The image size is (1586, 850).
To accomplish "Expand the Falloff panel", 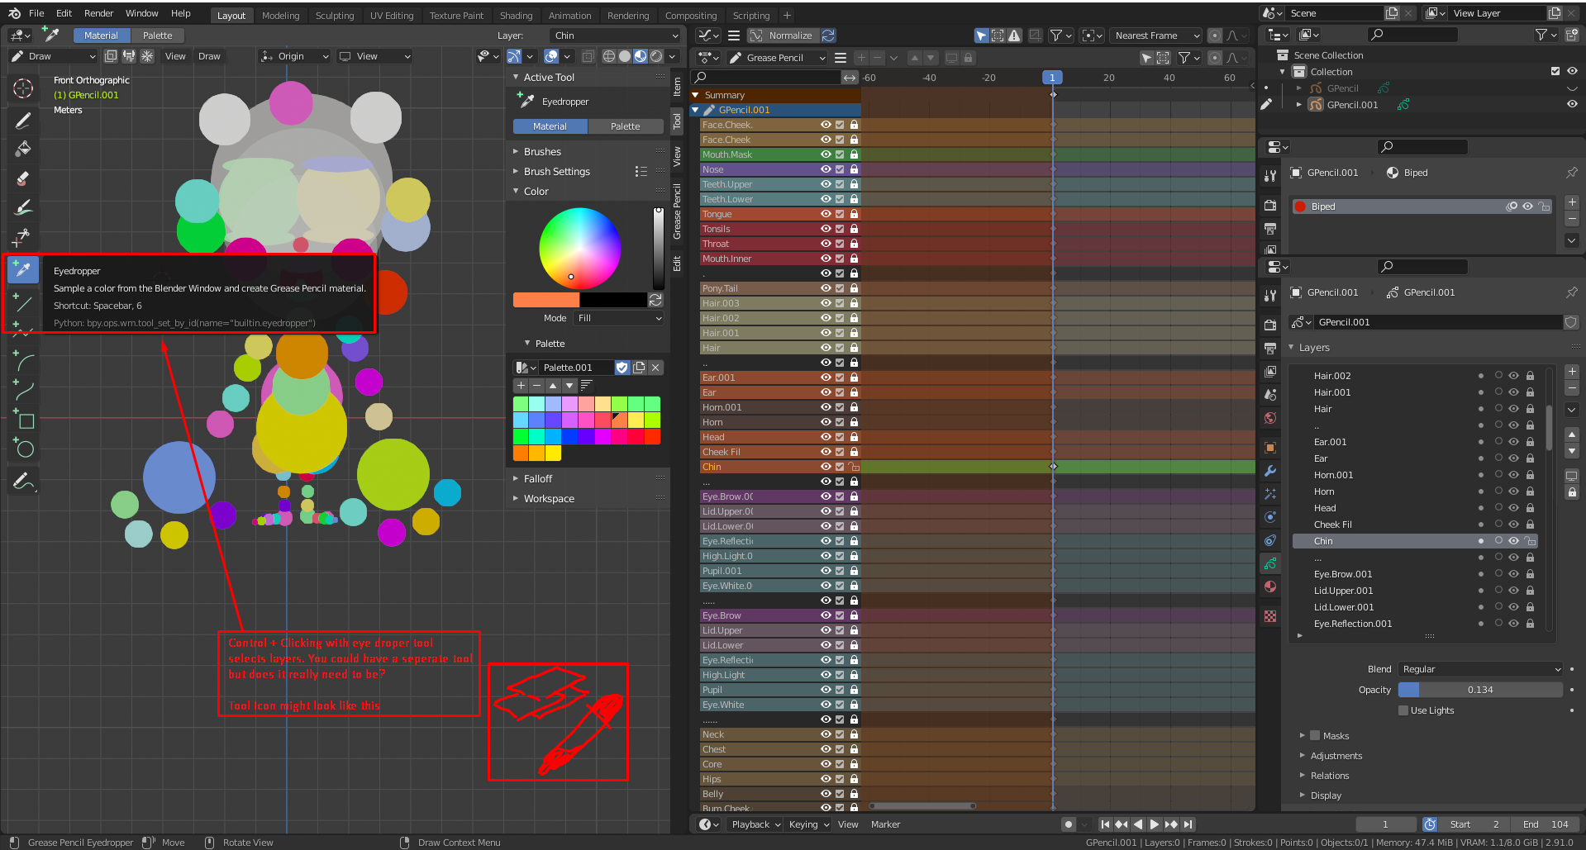I will click(x=537, y=479).
